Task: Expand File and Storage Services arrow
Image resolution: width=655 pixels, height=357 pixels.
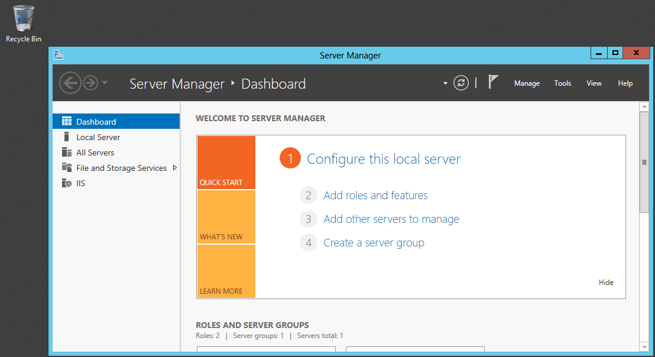Action: click(x=174, y=168)
